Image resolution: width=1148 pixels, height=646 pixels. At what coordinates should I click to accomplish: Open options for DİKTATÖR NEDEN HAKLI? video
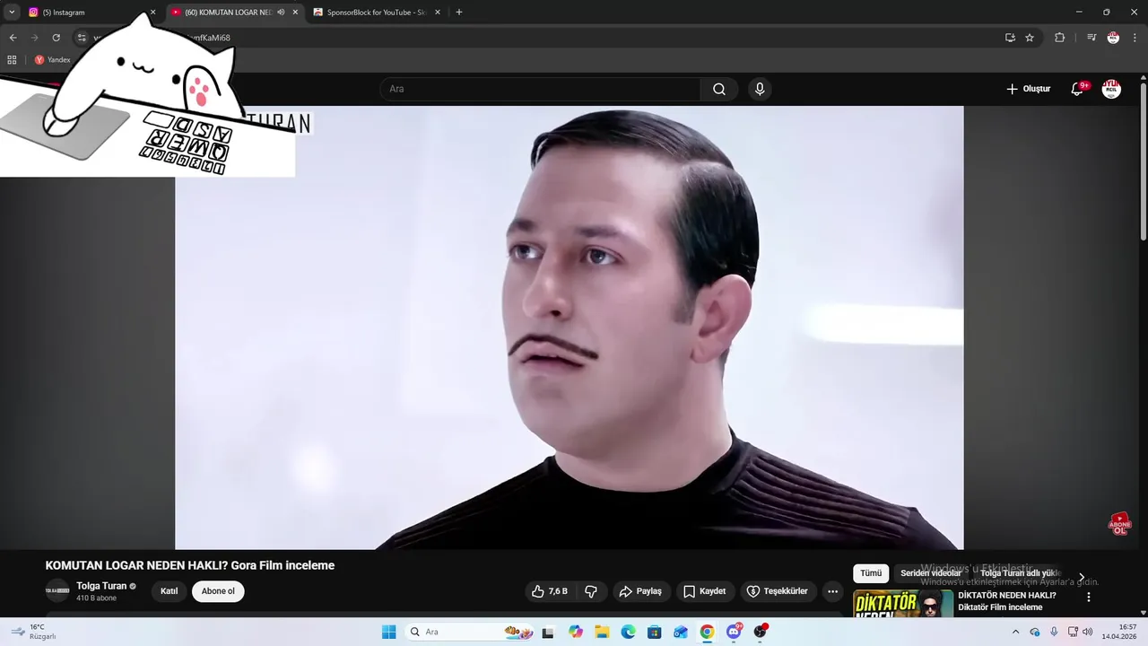click(x=1089, y=597)
